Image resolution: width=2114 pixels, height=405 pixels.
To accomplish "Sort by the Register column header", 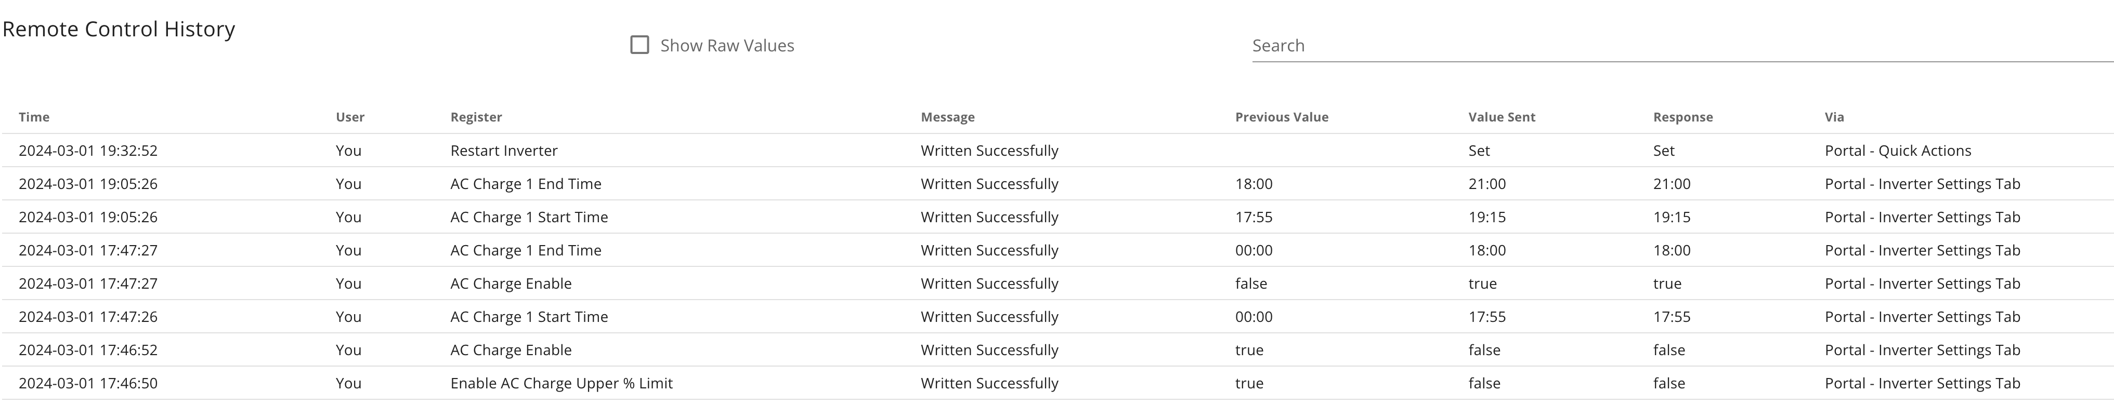I will point(476,117).
